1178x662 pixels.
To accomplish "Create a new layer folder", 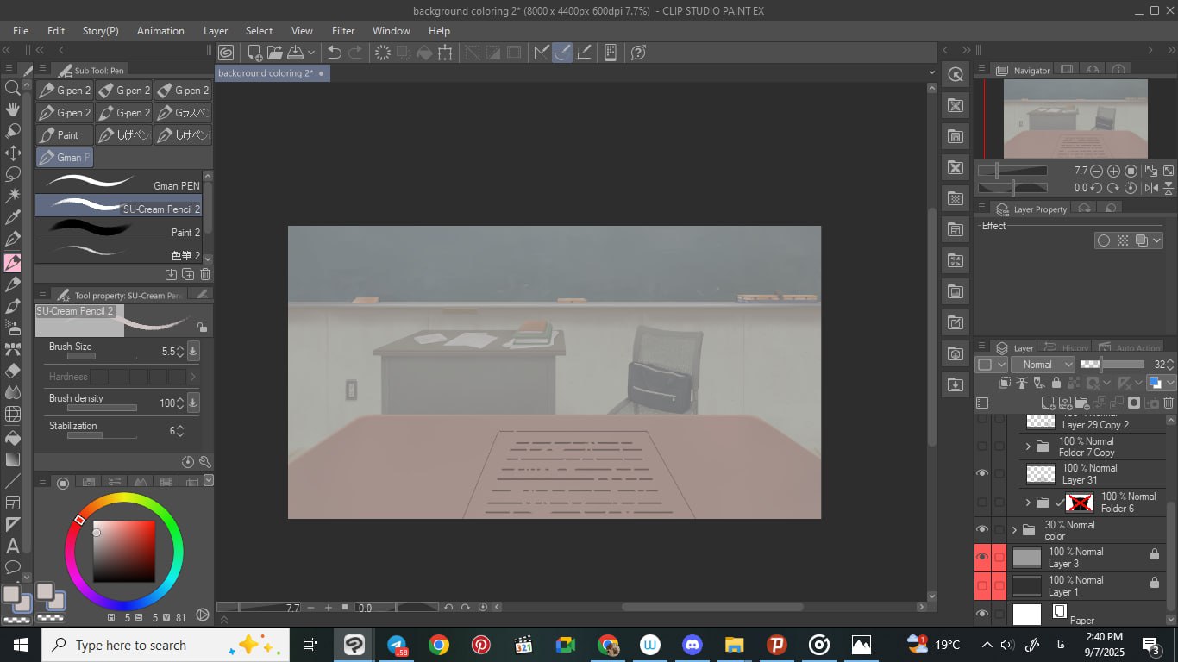I will pos(1082,403).
